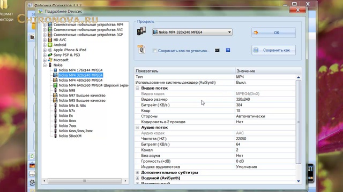Collapse the Аудио поток section

click(137, 127)
